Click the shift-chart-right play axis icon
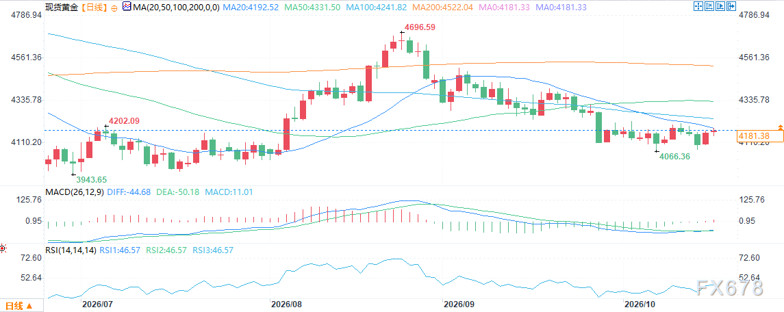The height and width of the screenshot is (312, 784). point(720,6)
